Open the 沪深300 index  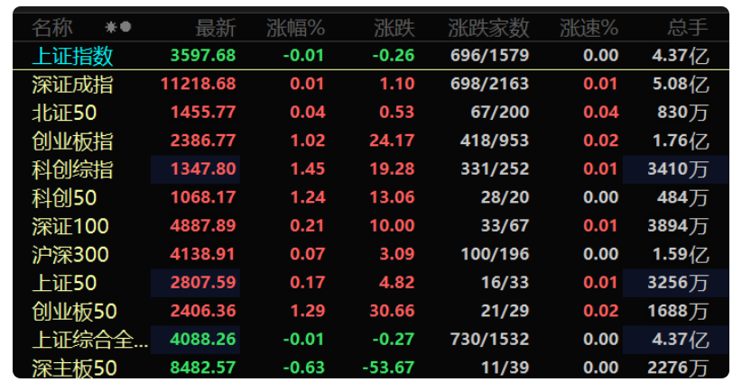(x=70, y=254)
